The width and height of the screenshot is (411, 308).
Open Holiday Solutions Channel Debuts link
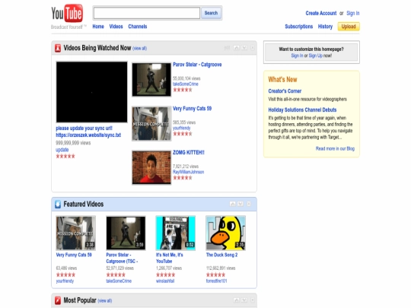[302, 110]
